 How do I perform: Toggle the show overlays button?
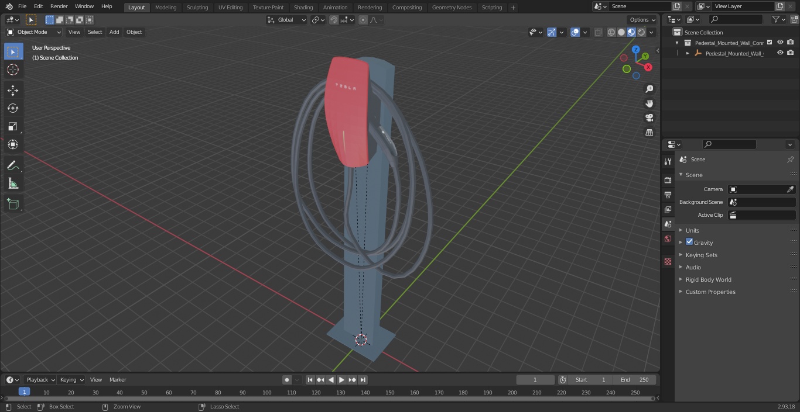575,32
